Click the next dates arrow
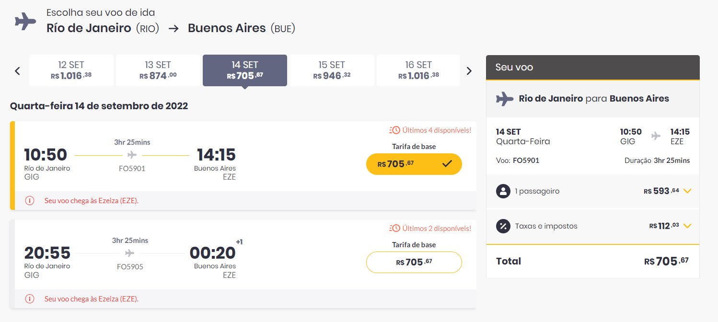The height and width of the screenshot is (322, 718). pos(469,71)
